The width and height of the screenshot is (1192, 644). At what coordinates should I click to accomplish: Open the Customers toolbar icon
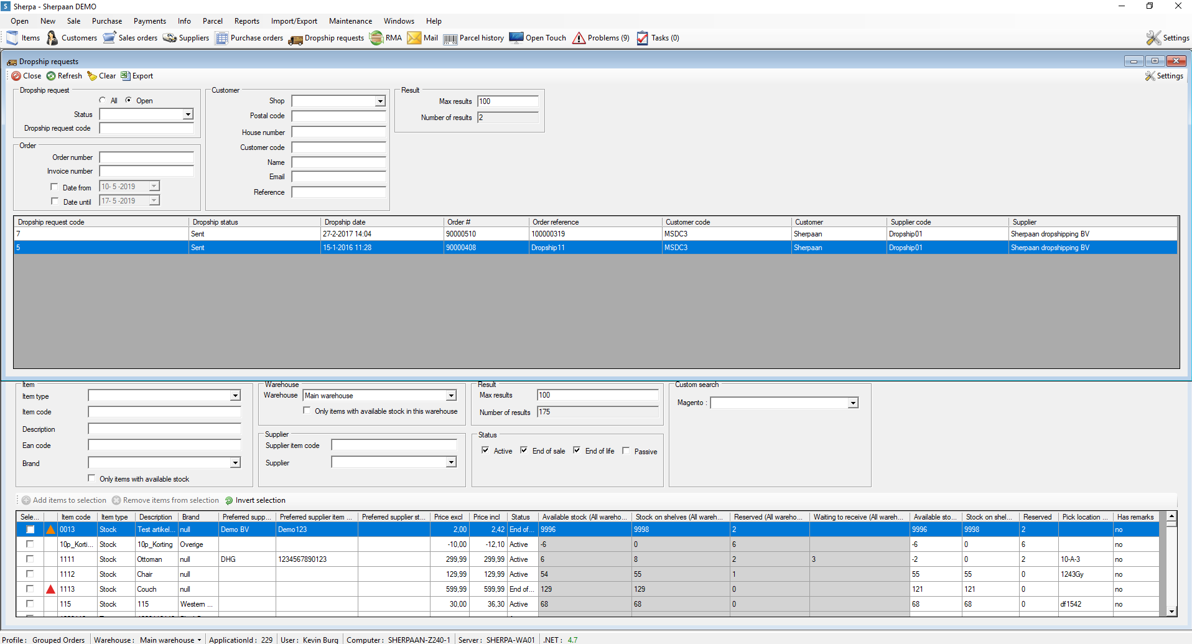[52, 38]
